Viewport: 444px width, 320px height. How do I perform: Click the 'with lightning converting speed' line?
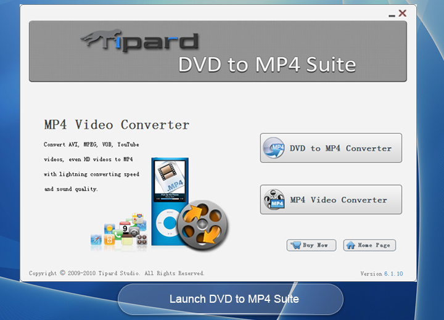(91, 174)
